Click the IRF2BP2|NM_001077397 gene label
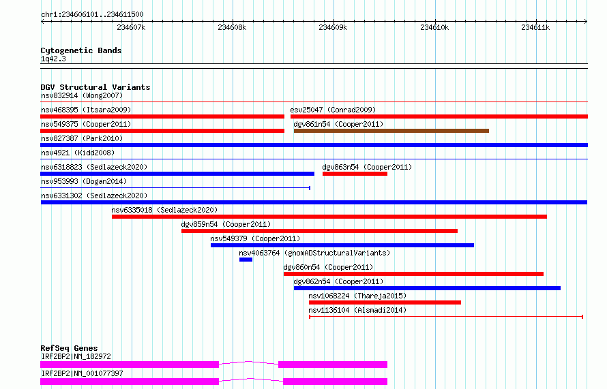This screenshot has width=607, height=389. [82, 373]
